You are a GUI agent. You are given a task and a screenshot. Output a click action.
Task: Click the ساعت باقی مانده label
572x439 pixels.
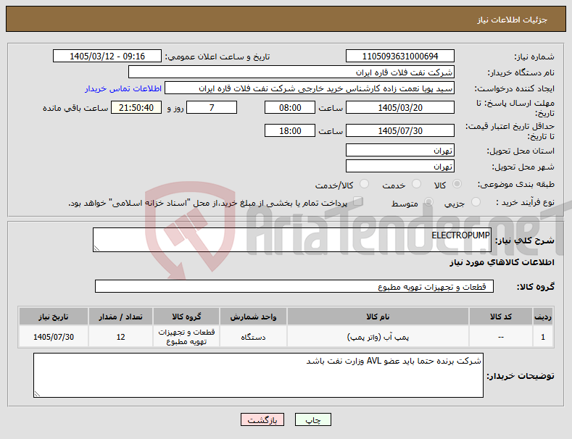click(75, 108)
